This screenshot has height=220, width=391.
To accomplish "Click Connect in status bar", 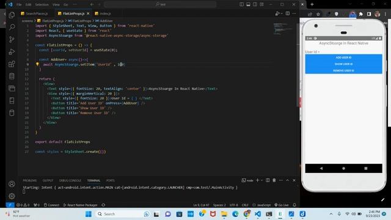I will point(51,205).
